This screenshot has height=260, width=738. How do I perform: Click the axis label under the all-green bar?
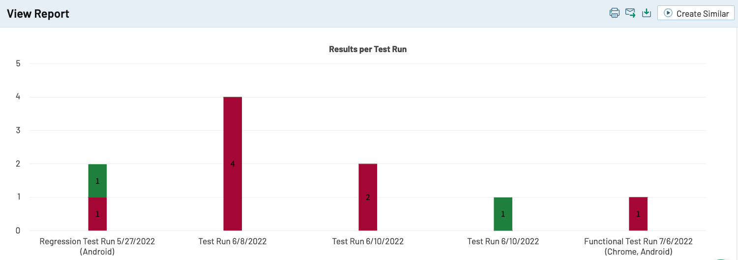coord(503,241)
